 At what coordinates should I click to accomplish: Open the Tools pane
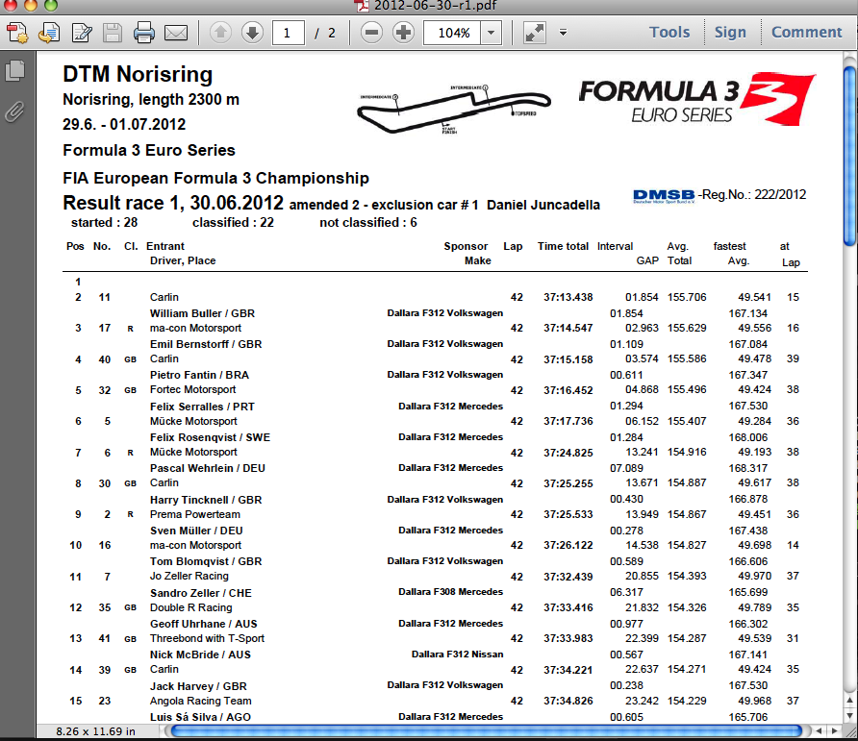[x=669, y=32]
